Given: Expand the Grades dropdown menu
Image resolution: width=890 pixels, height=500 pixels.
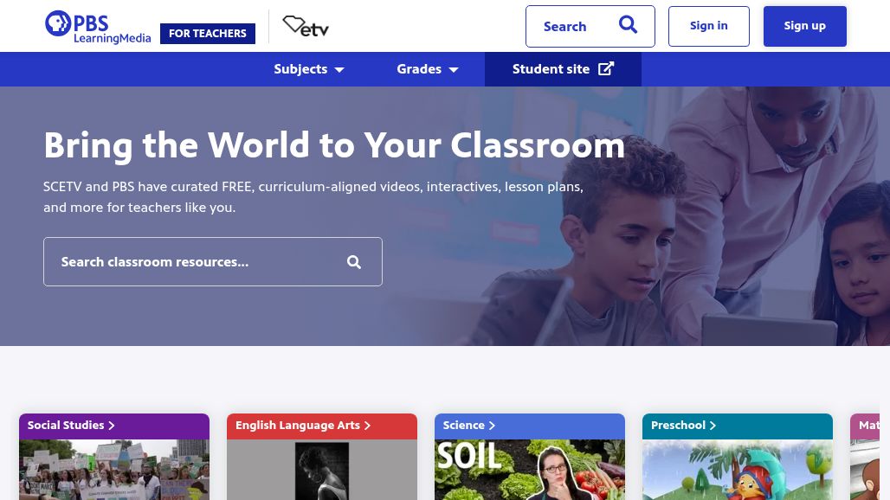Looking at the screenshot, I should (428, 69).
